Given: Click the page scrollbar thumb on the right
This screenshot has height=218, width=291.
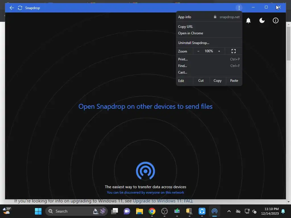Looking at the screenshot, I should pos(288,43).
